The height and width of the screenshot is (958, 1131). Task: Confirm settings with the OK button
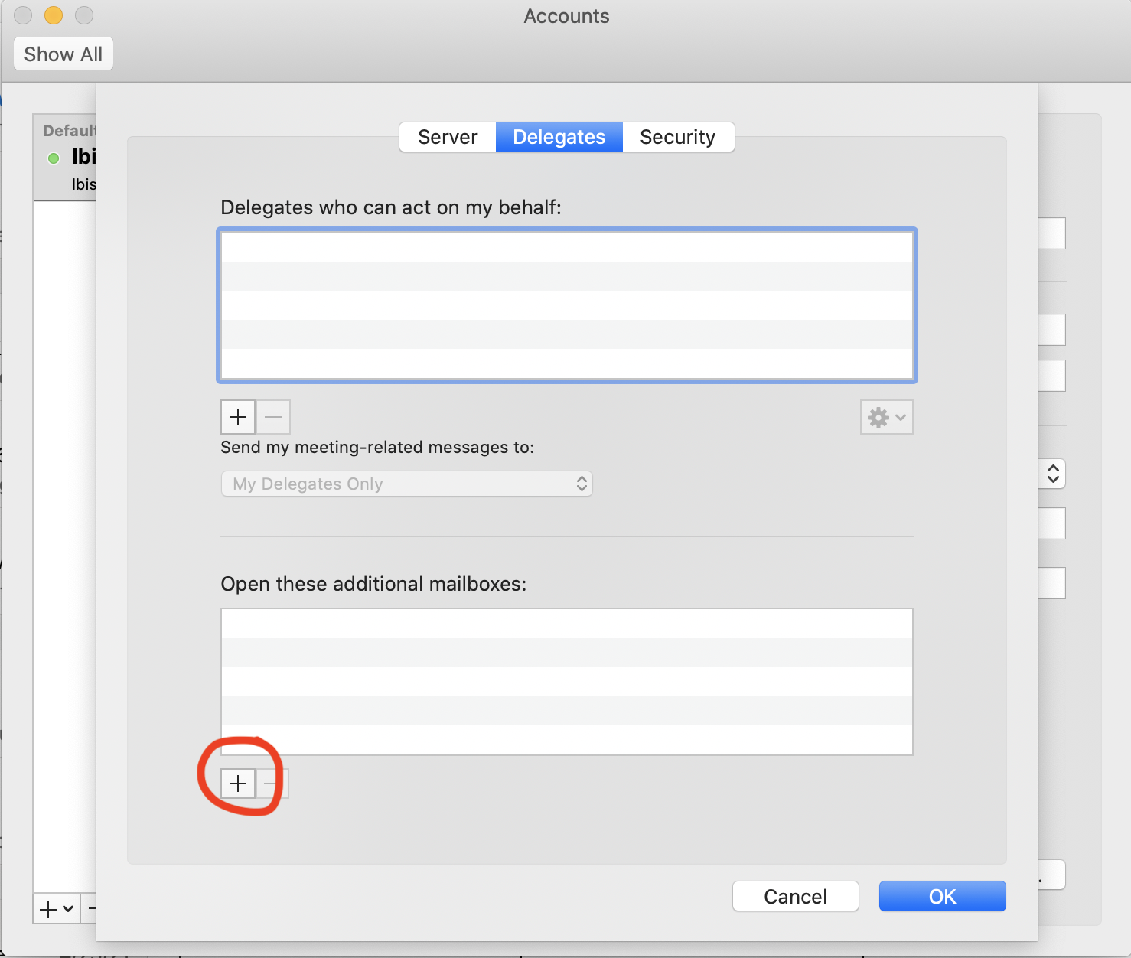942,896
